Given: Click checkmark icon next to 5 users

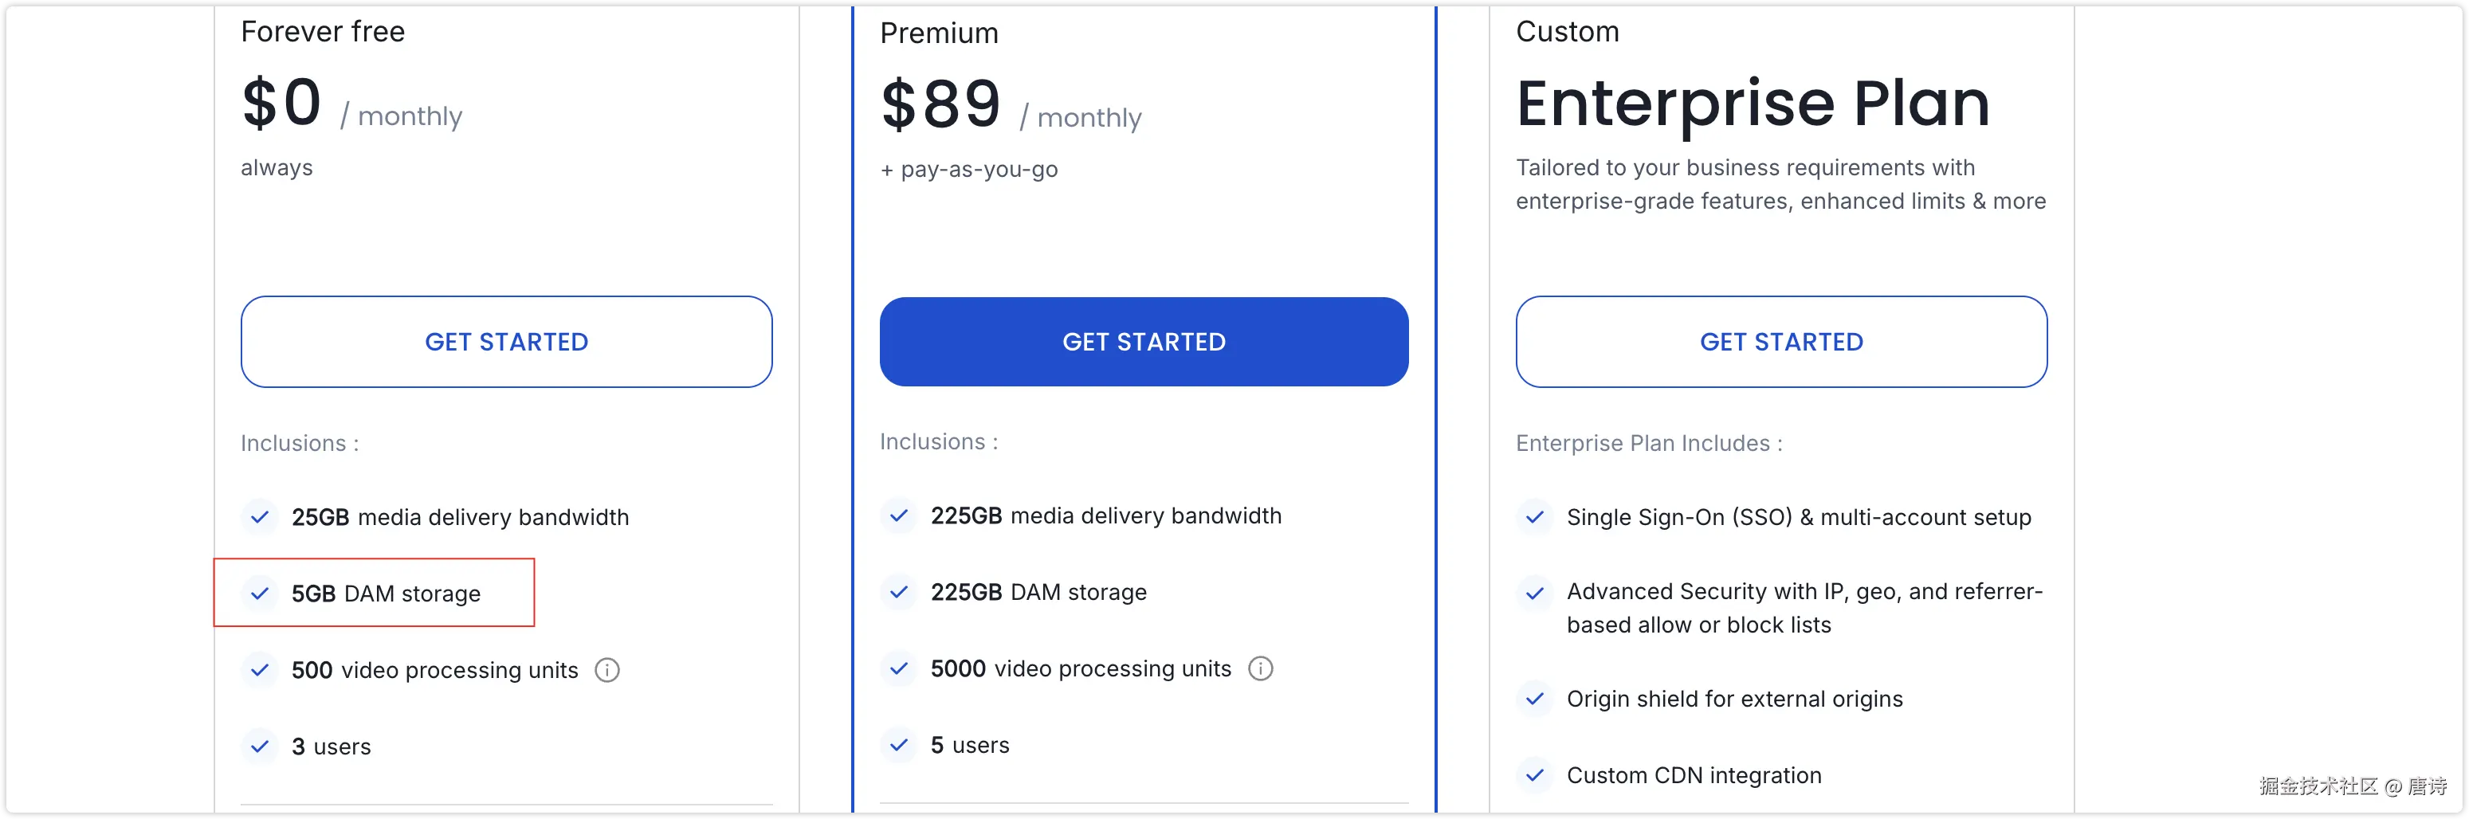Looking at the screenshot, I should coord(899,744).
